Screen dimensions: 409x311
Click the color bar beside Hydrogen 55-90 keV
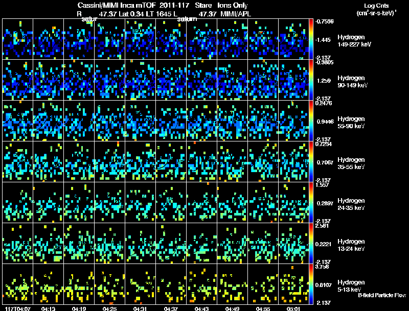(311, 121)
